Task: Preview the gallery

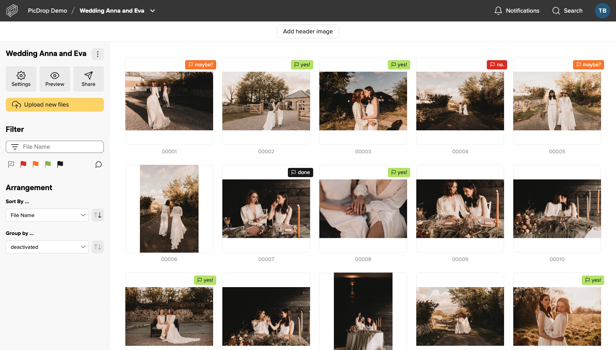Action: 55,79
